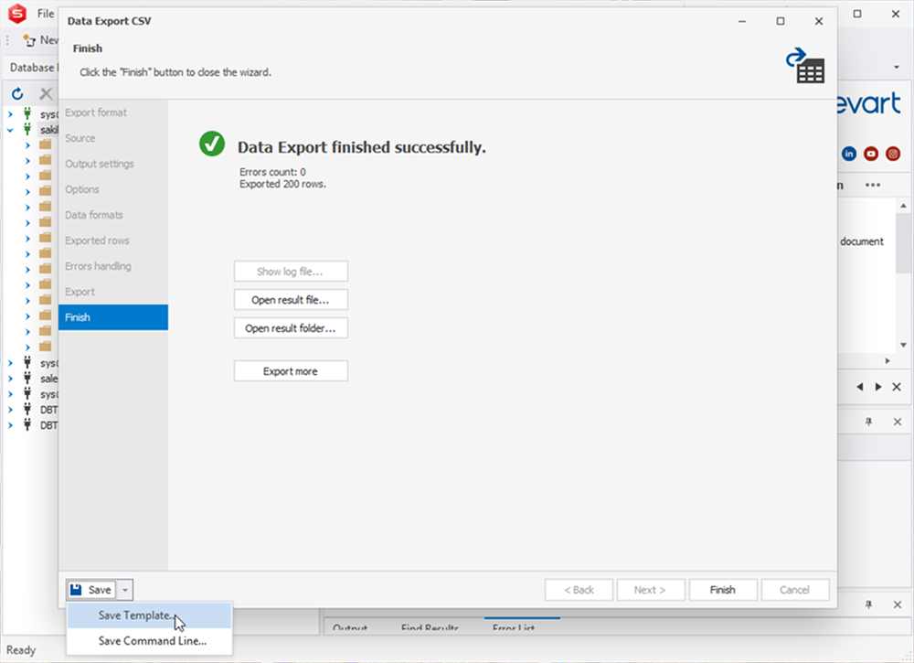
Task: Click the right navigation arrow in side panel
Action: tap(878, 387)
